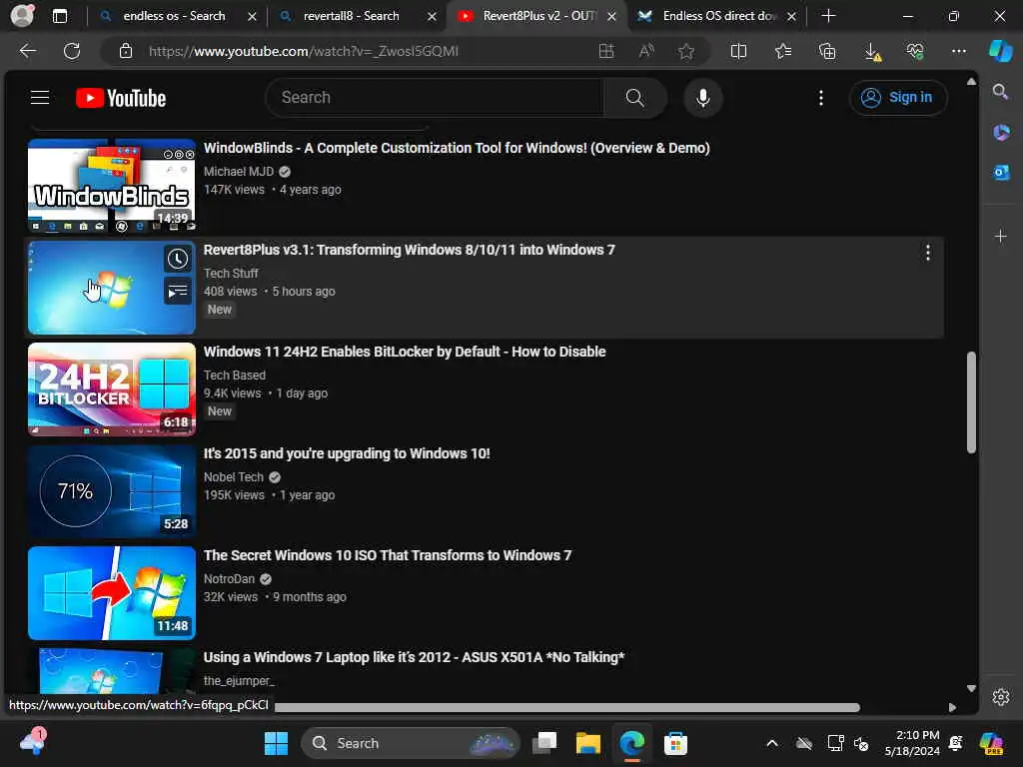Click the address bar URL

[304, 51]
